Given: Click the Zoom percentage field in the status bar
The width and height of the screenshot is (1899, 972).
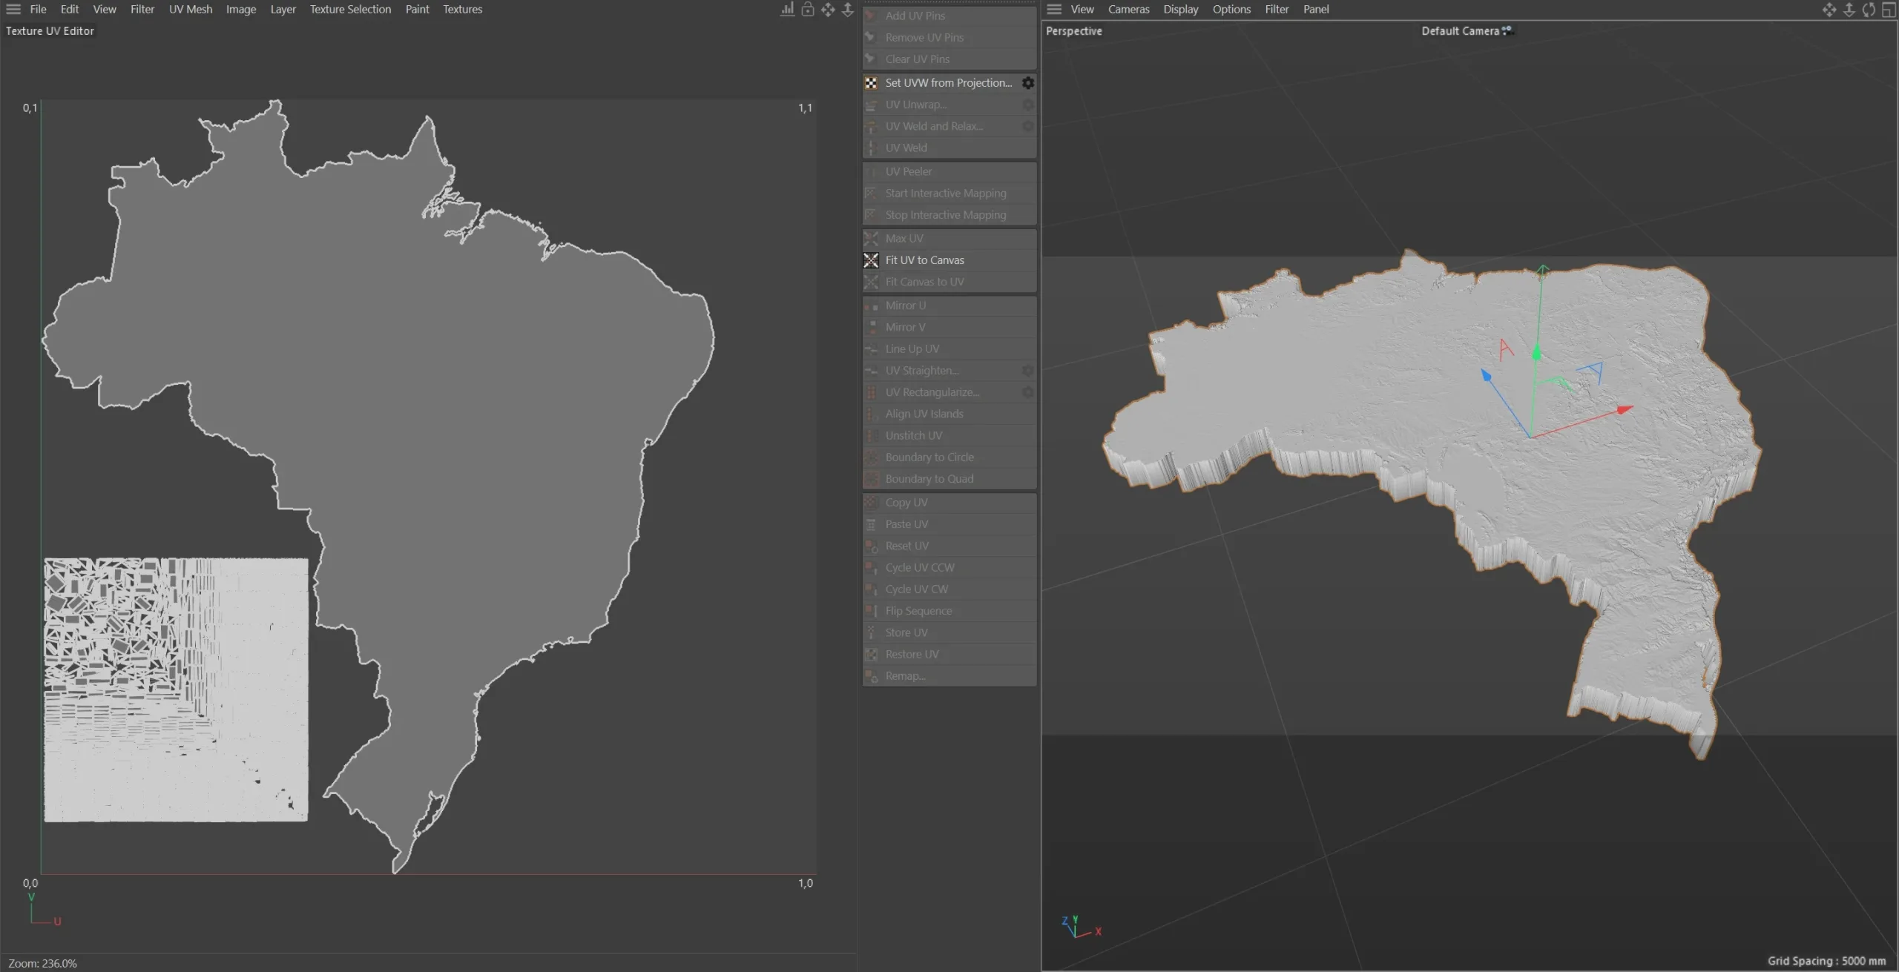Looking at the screenshot, I should coord(43,962).
